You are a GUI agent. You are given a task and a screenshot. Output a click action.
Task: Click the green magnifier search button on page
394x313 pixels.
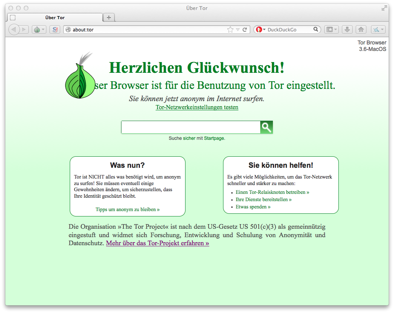(x=266, y=127)
